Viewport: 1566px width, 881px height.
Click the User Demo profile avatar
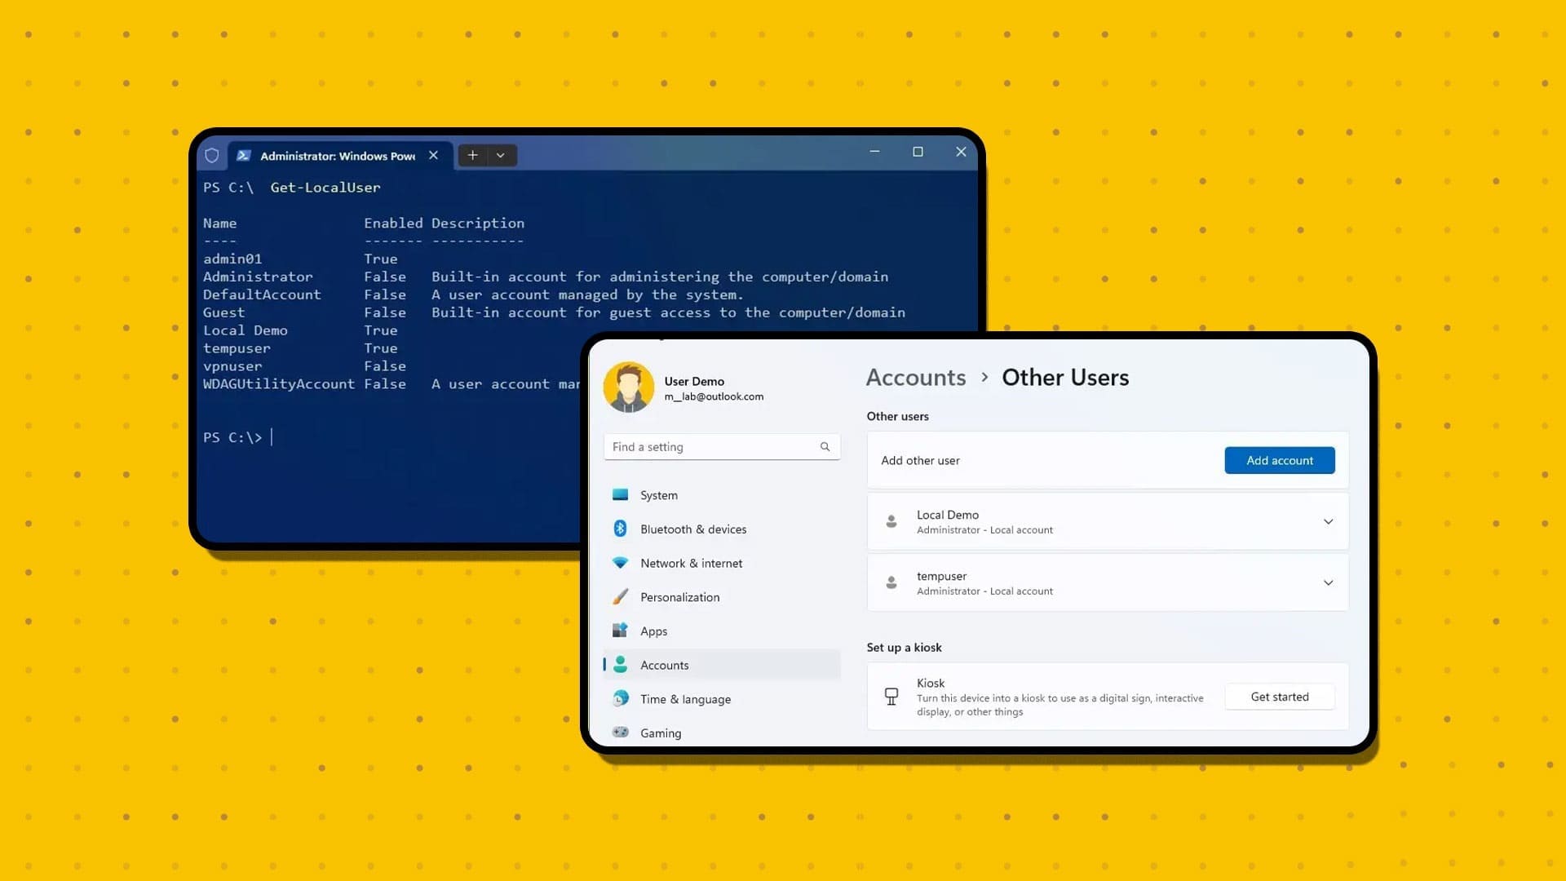(627, 387)
